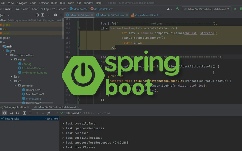
Task: Close the CoffeeMenuV2.xml editor tab
Action: pos(160,15)
